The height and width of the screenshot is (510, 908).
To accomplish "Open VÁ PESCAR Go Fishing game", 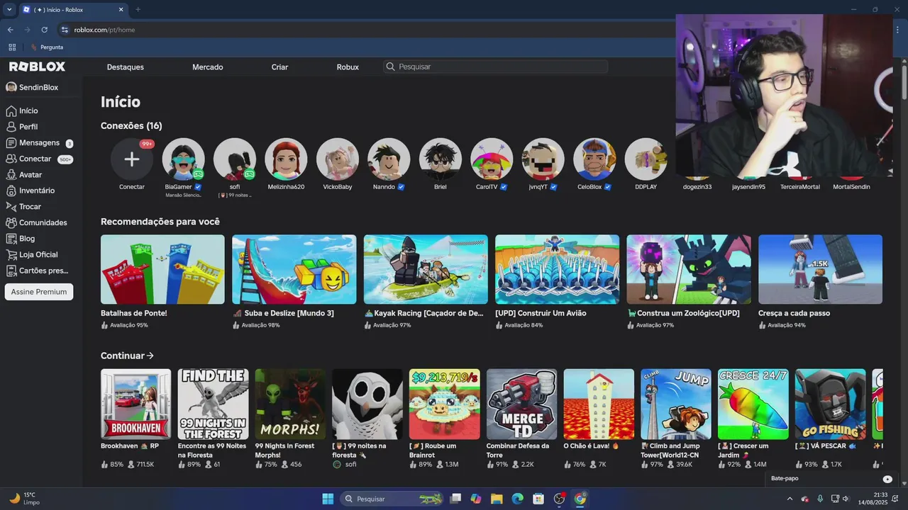I will click(830, 404).
